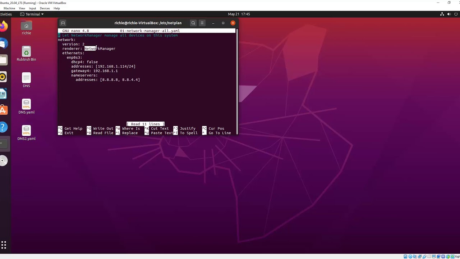Click 'NetworkManager' renderer value
Screen dimensions: 460x259
point(100,49)
